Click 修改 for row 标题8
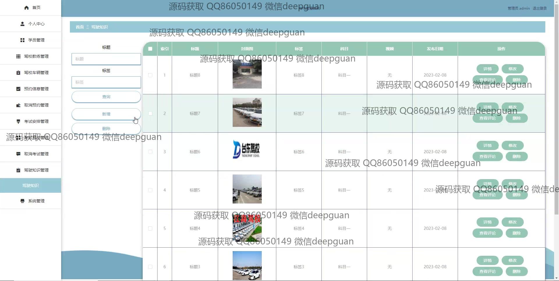Viewport: 559px width, 281px height. (x=512, y=69)
